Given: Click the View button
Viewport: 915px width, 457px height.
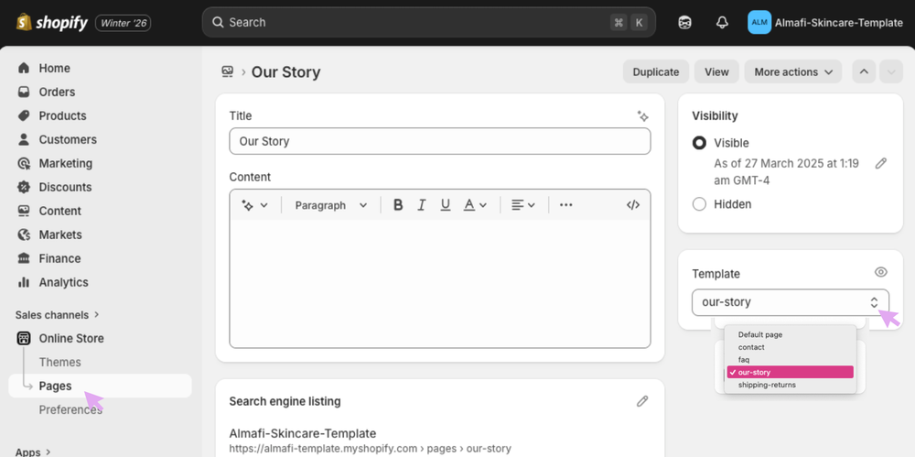Looking at the screenshot, I should [716, 72].
